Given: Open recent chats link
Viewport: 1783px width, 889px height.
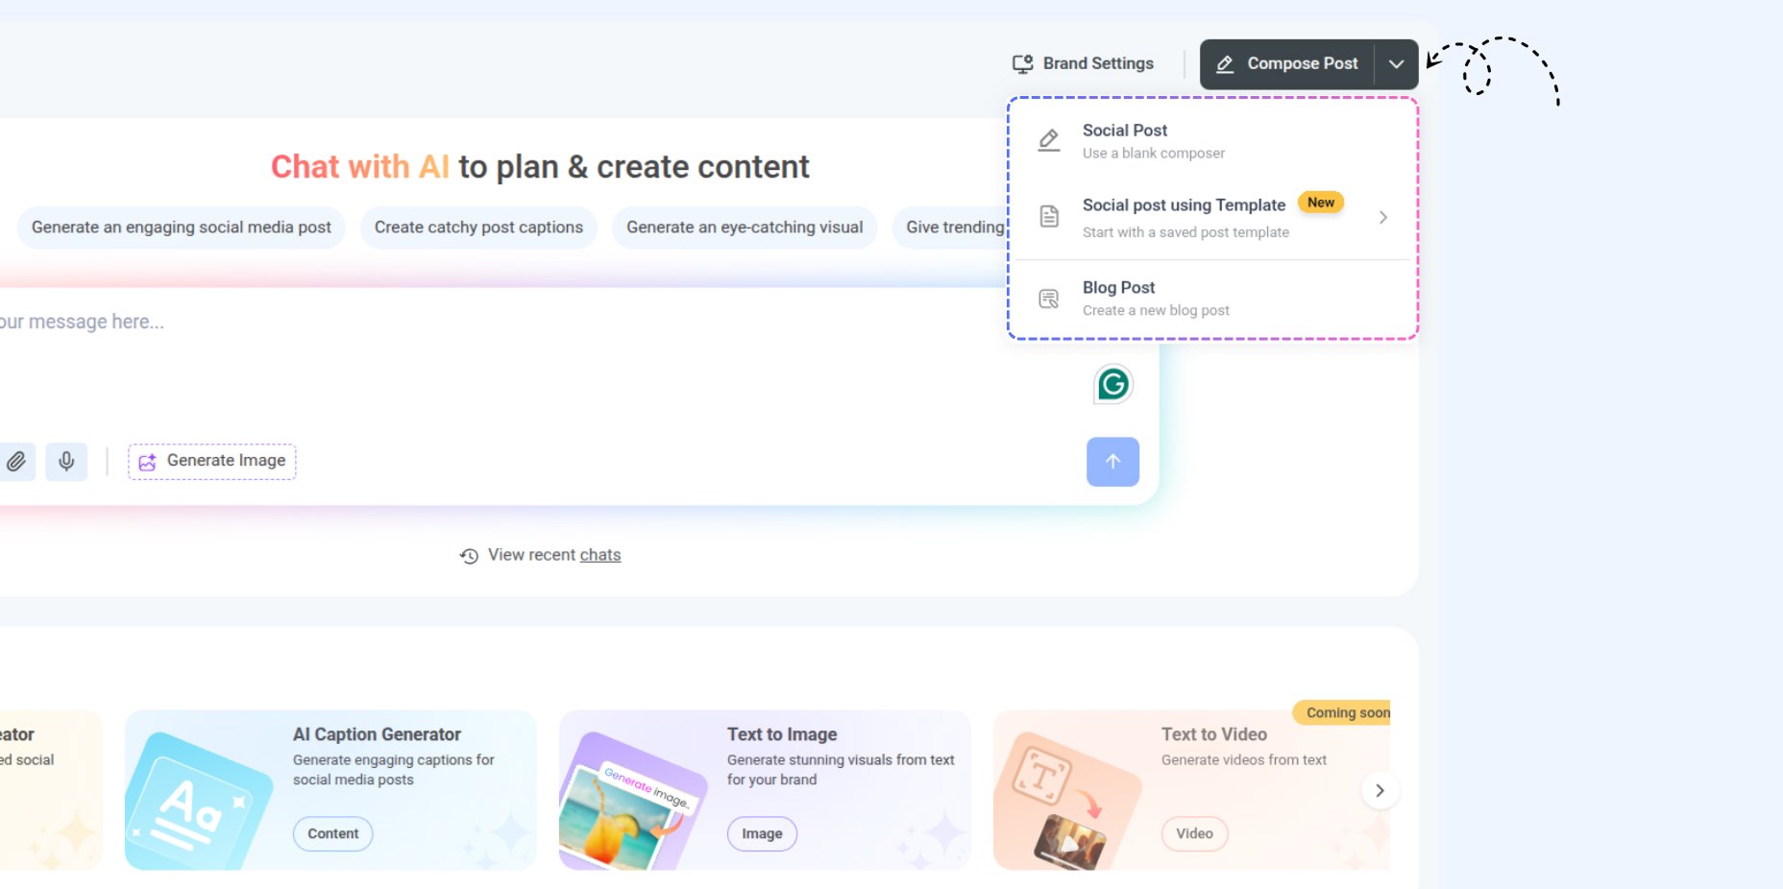Looking at the screenshot, I should click(x=599, y=554).
